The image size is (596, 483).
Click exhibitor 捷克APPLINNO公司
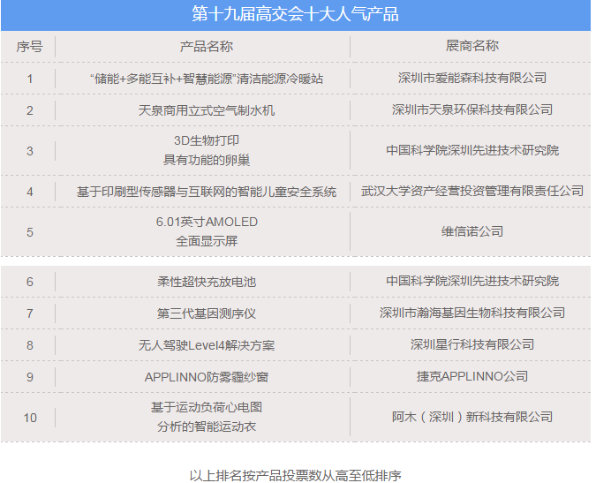pyautogui.click(x=472, y=376)
